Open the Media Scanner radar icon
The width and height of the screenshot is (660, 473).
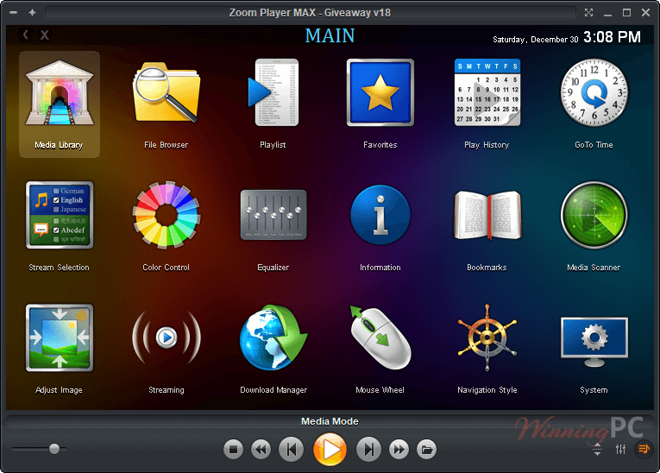tap(594, 215)
